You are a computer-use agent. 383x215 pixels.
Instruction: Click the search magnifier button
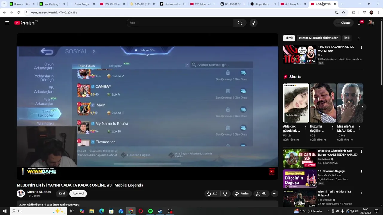(240, 23)
